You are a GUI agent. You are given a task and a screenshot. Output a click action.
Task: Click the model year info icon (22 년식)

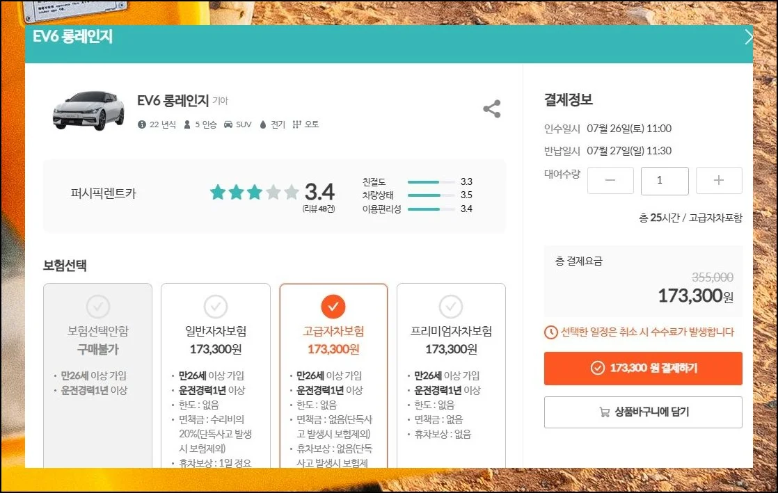click(142, 124)
